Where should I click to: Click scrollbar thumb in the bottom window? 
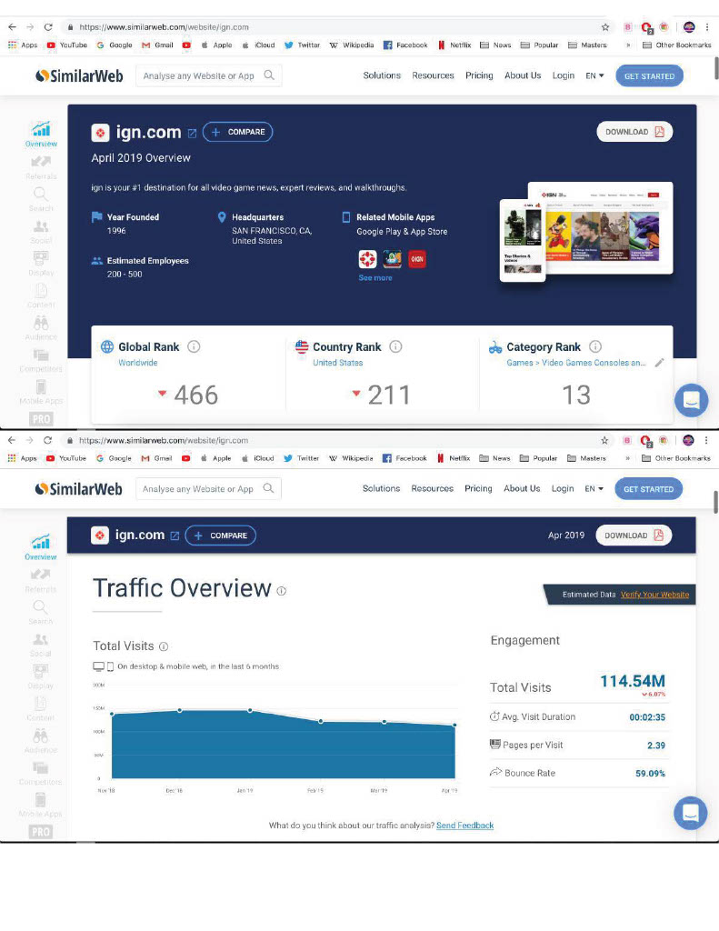point(715,501)
